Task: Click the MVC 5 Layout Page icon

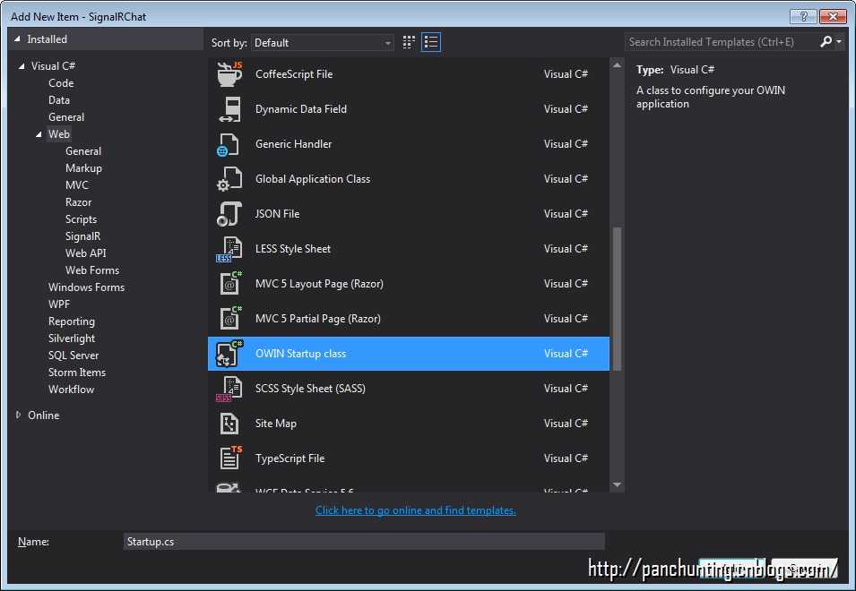Action: point(230,284)
